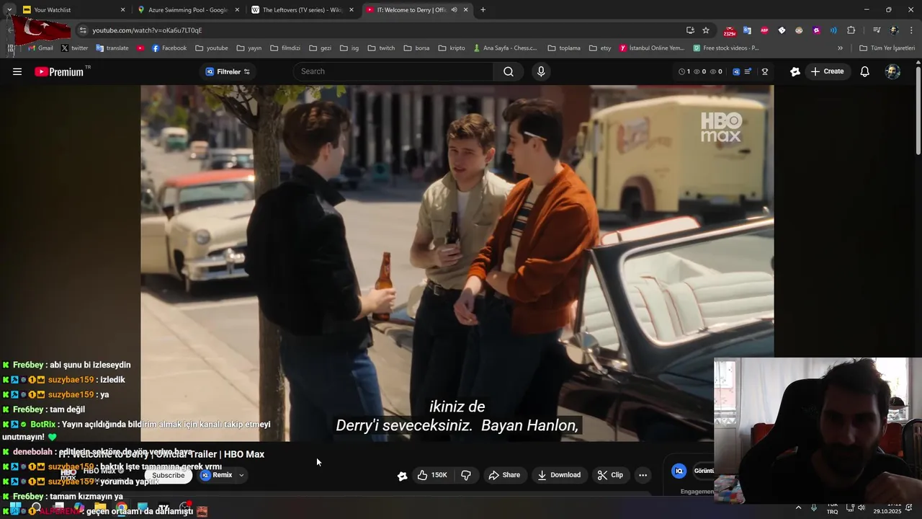Open a new browser tab
This screenshot has width=922, height=519.
pos(483,10)
